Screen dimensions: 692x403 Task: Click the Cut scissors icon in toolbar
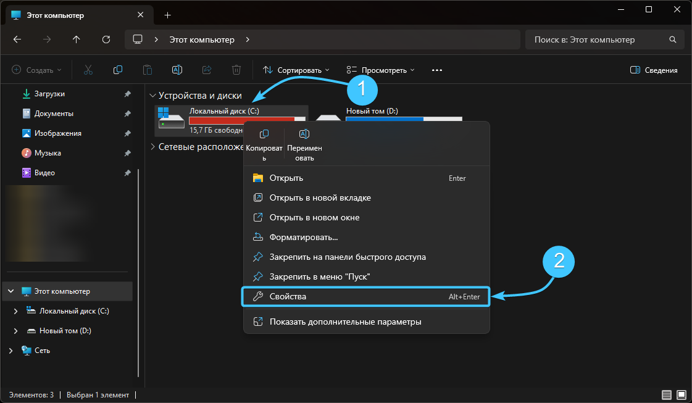click(88, 70)
